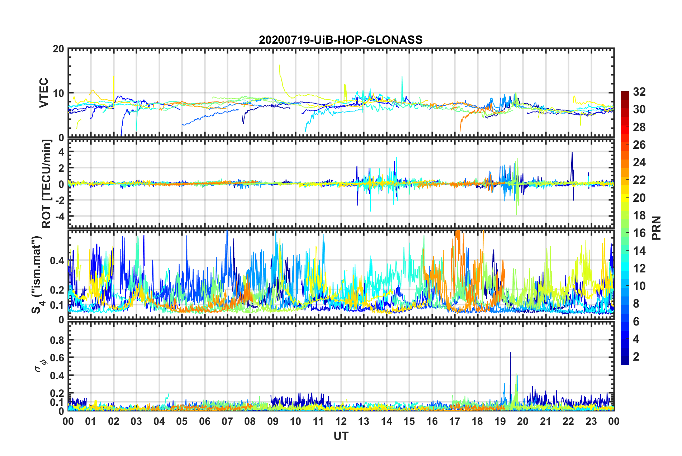Click the ROT [TECU/min] axis label
The height and width of the screenshot is (456, 682).
coord(47,184)
